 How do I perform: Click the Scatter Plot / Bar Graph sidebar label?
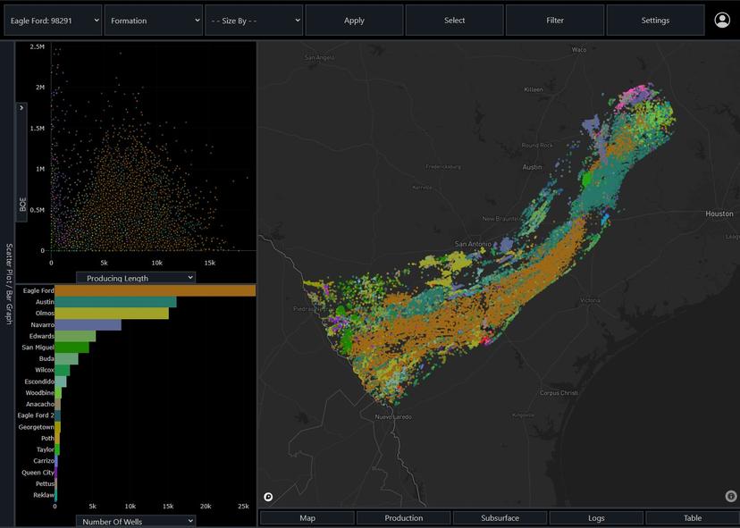(x=7, y=277)
